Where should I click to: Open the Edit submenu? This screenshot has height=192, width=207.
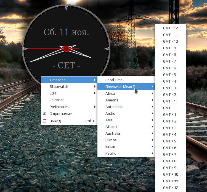coord(69,93)
